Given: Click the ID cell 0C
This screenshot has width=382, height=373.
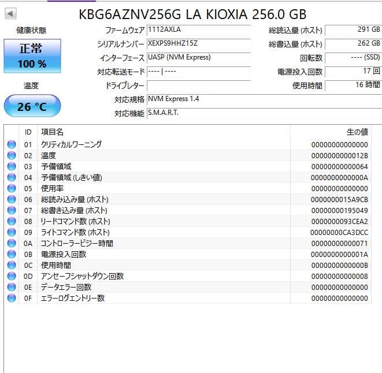Looking at the screenshot, I should [x=28, y=265].
